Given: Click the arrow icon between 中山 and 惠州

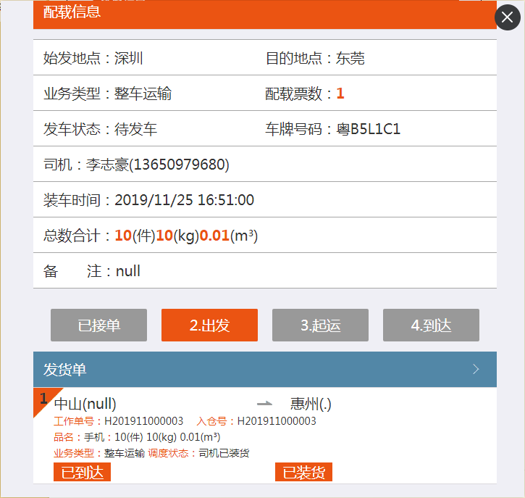Looking at the screenshot, I should point(265,404).
